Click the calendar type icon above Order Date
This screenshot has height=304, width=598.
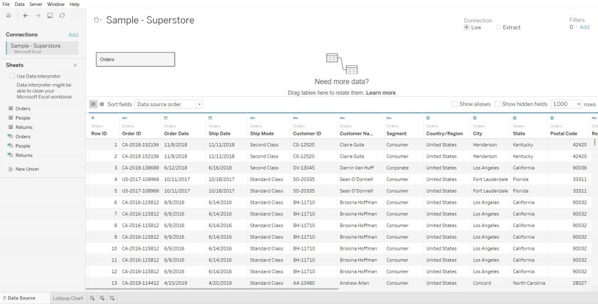(166, 118)
